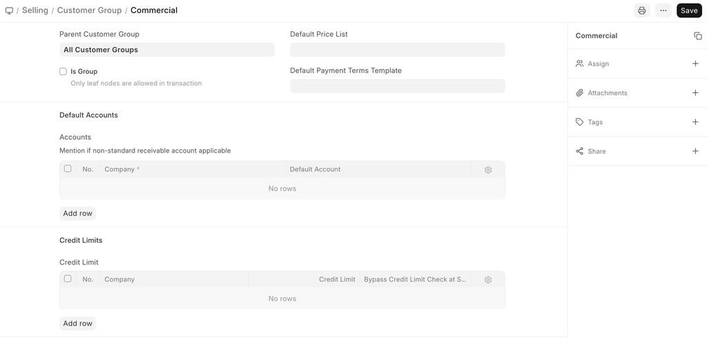
Task: Select all rows in Accounts table
Action: coord(68,168)
